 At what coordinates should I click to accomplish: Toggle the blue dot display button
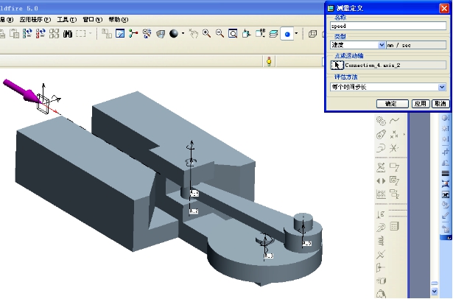click(287, 34)
